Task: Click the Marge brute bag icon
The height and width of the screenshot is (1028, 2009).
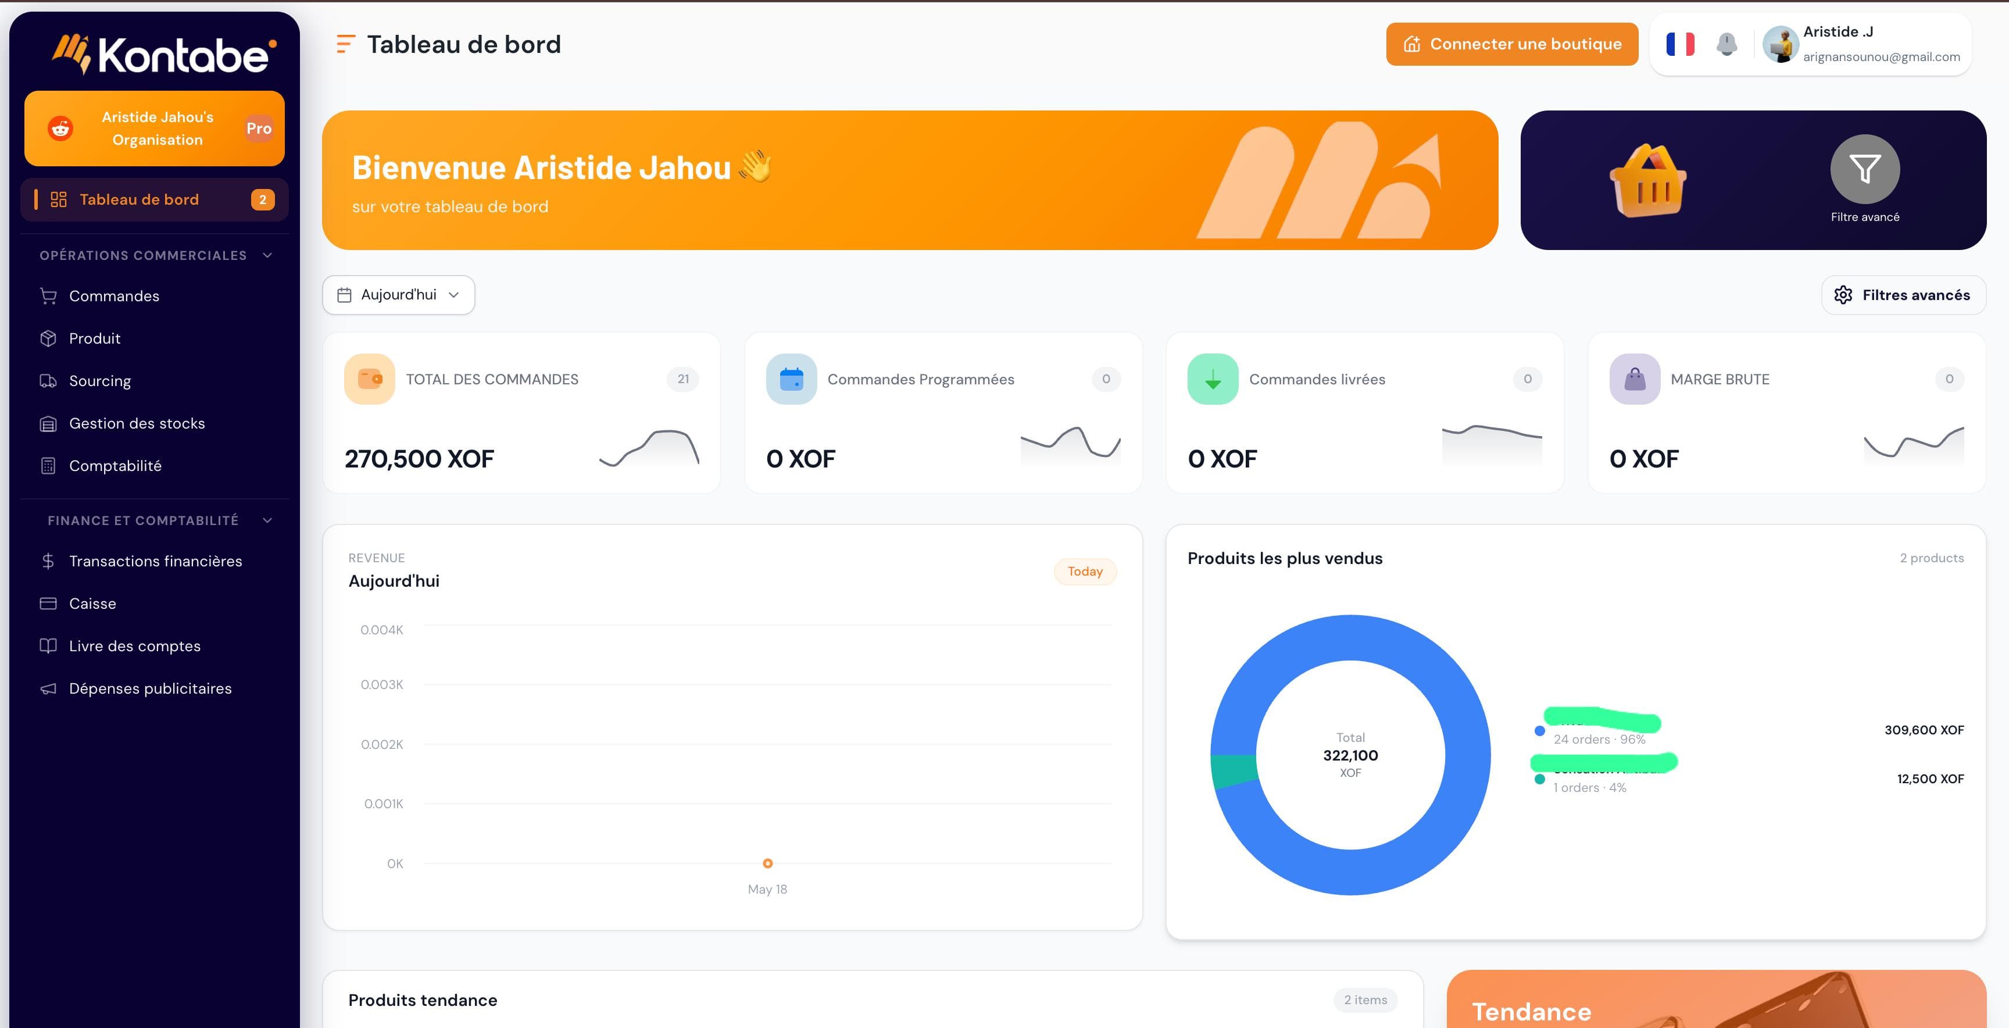Action: (x=1635, y=379)
